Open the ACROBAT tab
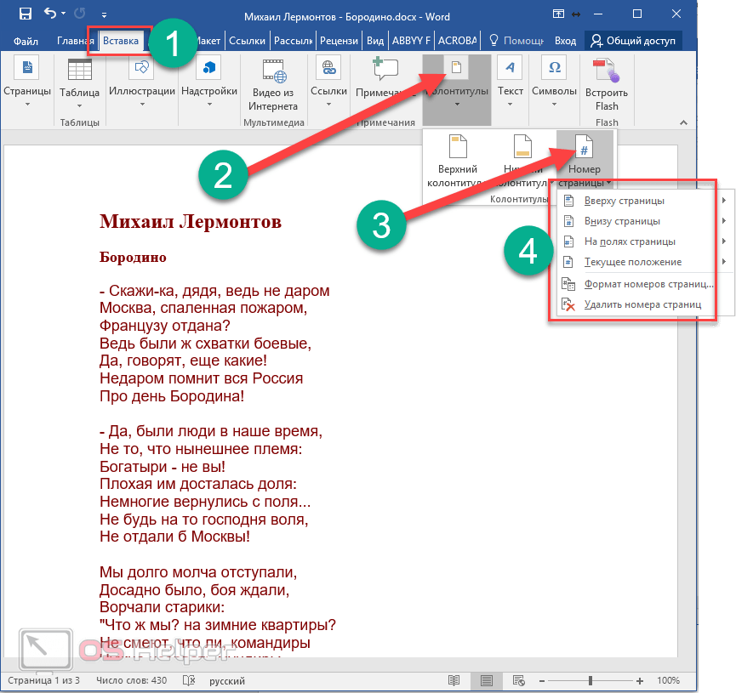 click(457, 41)
